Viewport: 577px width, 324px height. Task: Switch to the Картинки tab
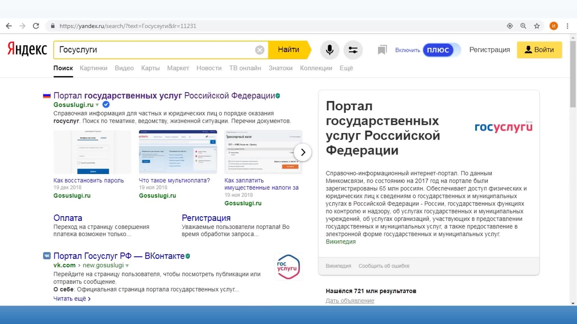pos(93,68)
